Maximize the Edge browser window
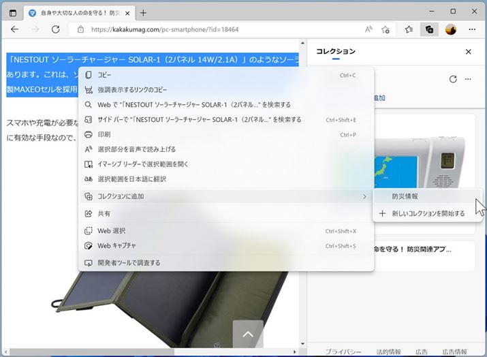Screen dimensions: 487x357 [x=453, y=12]
